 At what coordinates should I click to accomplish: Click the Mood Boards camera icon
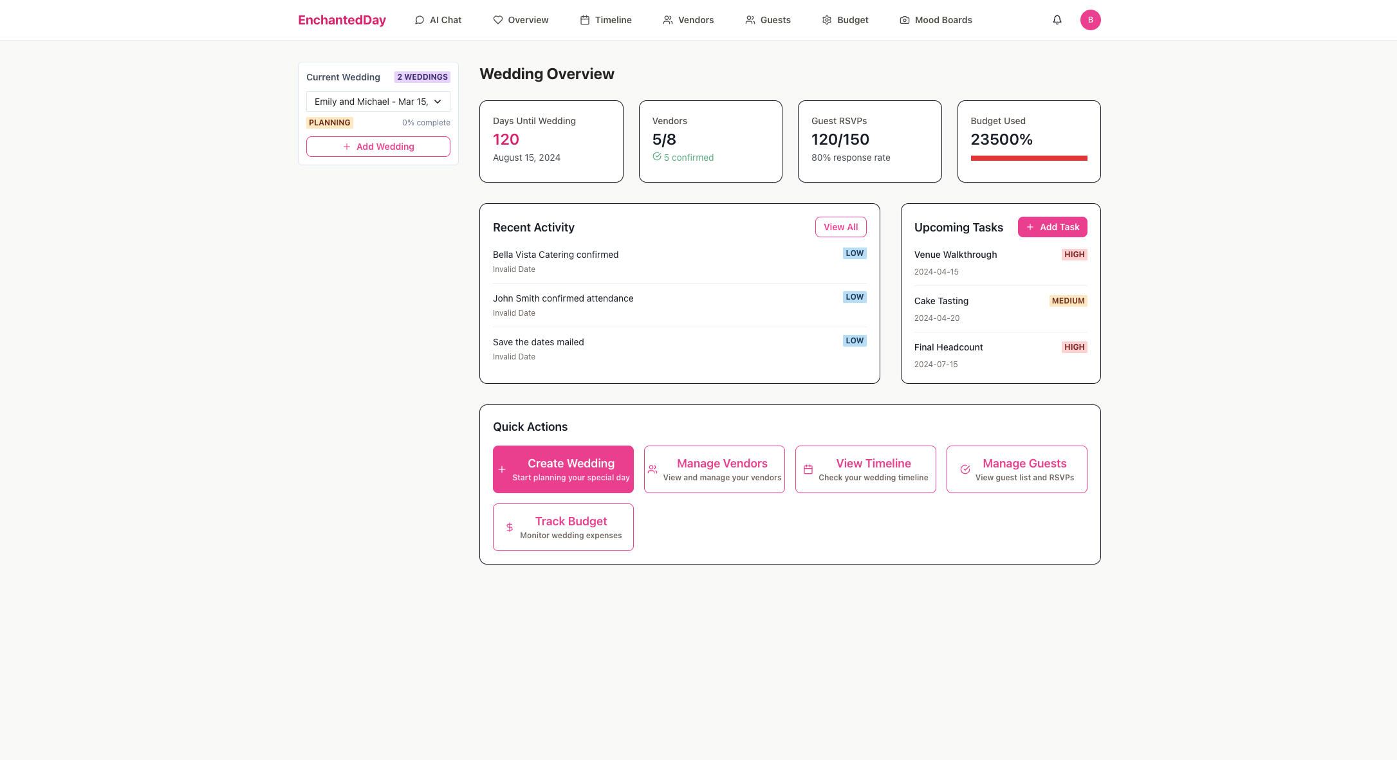coord(904,20)
